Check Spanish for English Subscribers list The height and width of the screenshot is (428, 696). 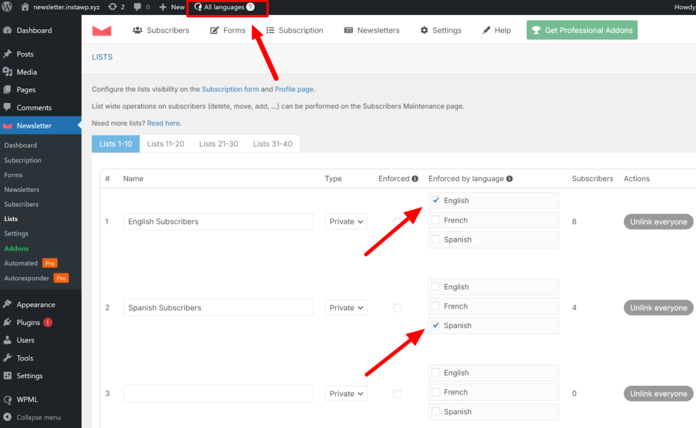tap(436, 240)
